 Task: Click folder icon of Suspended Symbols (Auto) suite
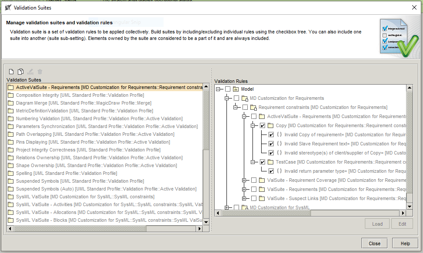(x=11, y=189)
